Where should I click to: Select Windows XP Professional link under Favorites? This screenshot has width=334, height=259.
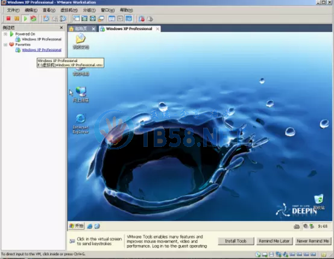pyautogui.click(x=42, y=50)
